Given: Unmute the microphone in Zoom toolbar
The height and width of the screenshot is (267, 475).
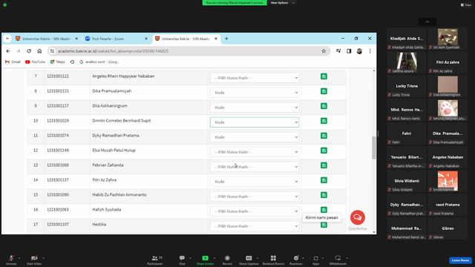Looking at the screenshot, I should 11,260.
